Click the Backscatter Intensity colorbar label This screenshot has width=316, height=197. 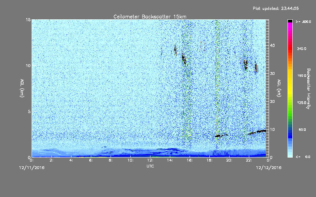coord(308,89)
